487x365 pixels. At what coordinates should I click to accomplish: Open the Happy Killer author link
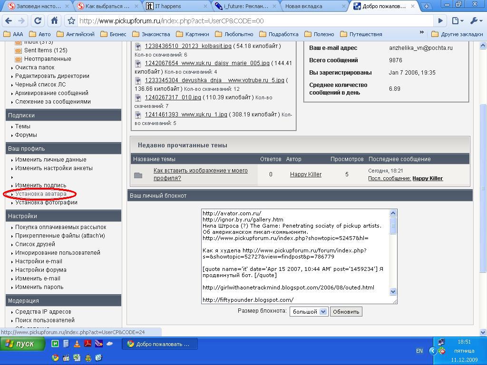point(306,174)
